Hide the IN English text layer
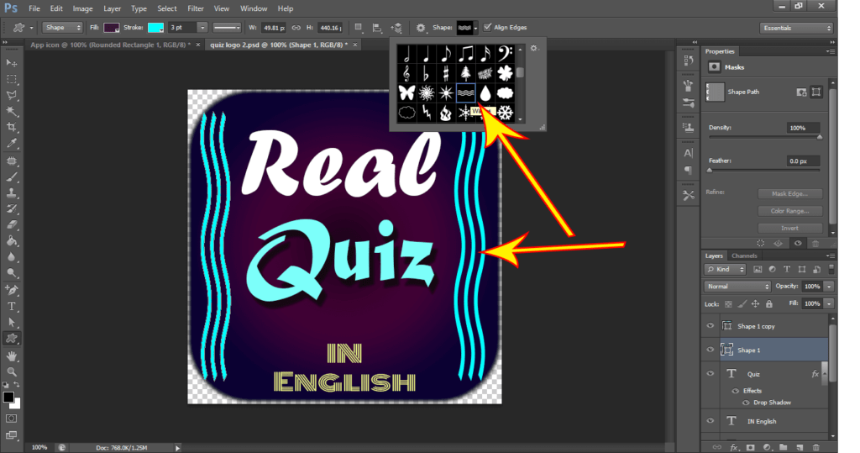This screenshot has height=453, width=860. pos(711,421)
